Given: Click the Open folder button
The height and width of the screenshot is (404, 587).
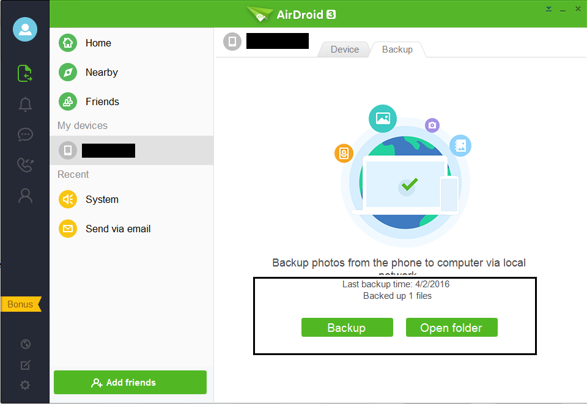Looking at the screenshot, I should [451, 328].
